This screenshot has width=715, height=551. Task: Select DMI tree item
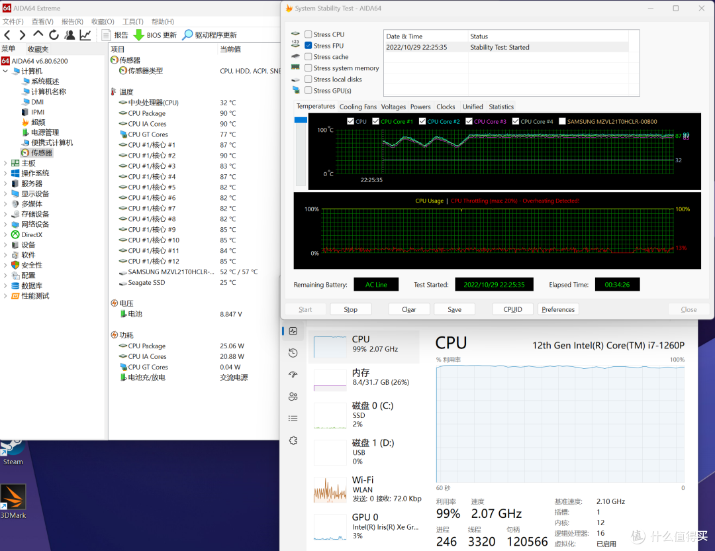32,102
